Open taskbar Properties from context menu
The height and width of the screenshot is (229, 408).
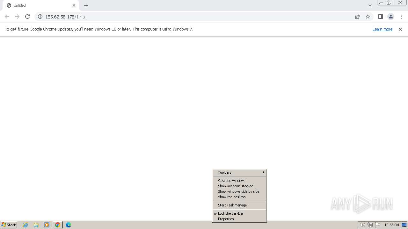[x=239, y=219]
